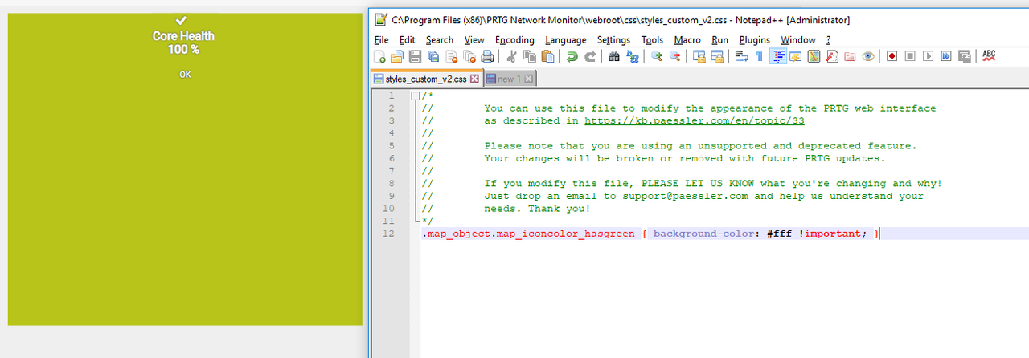Image resolution: width=1029 pixels, height=358 pixels.
Task: Open the Function List icon
Action: [832, 56]
